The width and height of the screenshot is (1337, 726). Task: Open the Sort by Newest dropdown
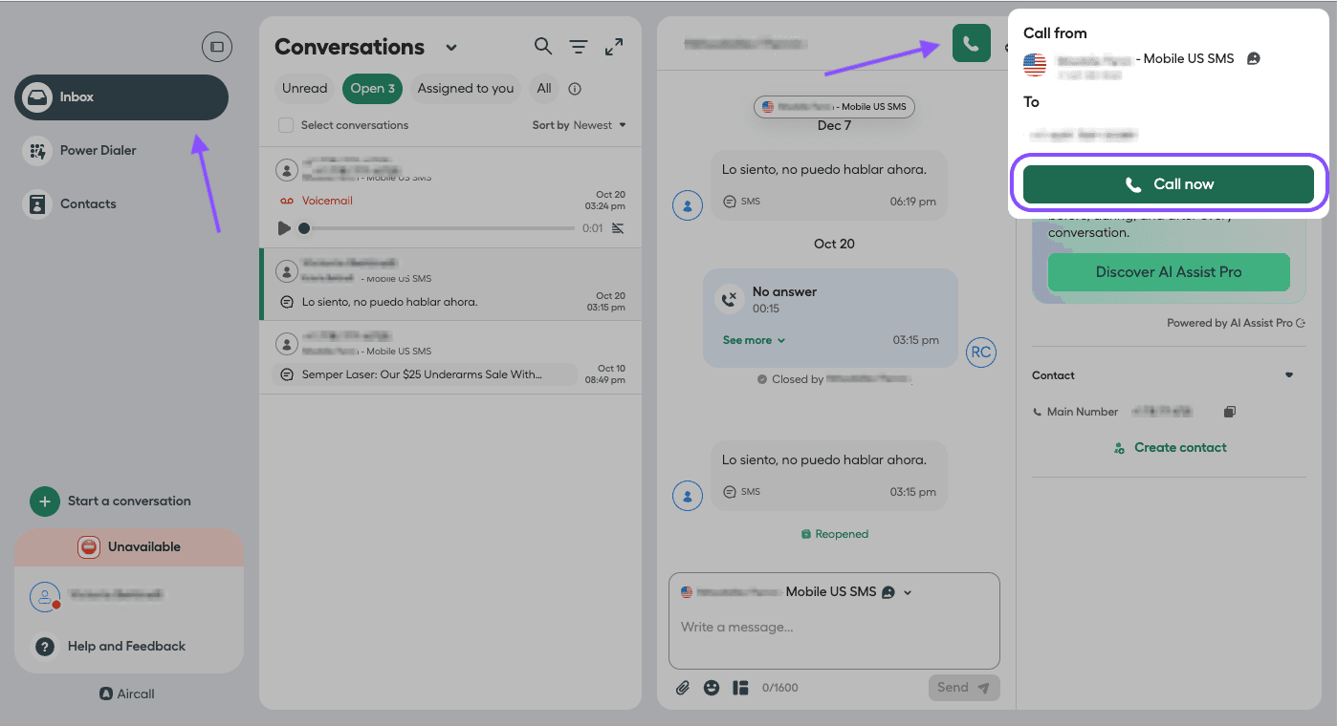pyautogui.click(x=580, y=125)
